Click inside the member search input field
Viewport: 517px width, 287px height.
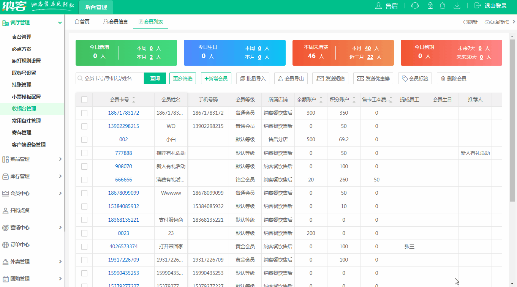(x=110, y=78)
